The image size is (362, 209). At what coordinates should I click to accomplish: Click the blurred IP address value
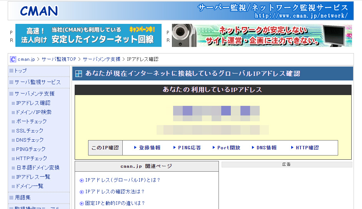pos(216,114)
